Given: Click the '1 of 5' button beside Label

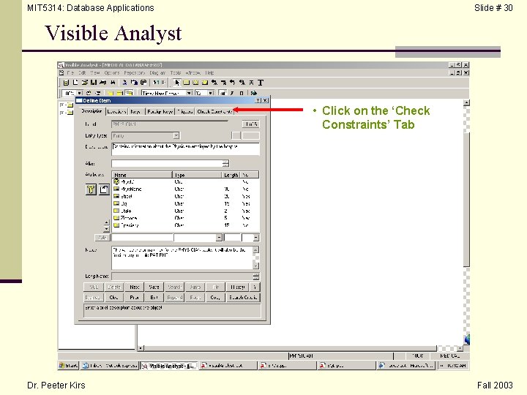Looking at the screenshot, I should [251, 124].
